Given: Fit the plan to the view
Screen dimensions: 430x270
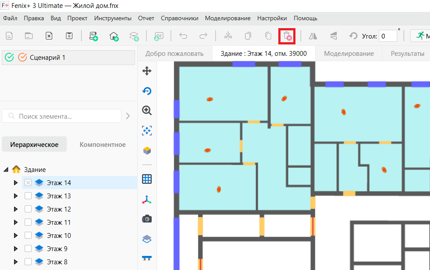Looking at the screenshot, I should pos(147,131).
